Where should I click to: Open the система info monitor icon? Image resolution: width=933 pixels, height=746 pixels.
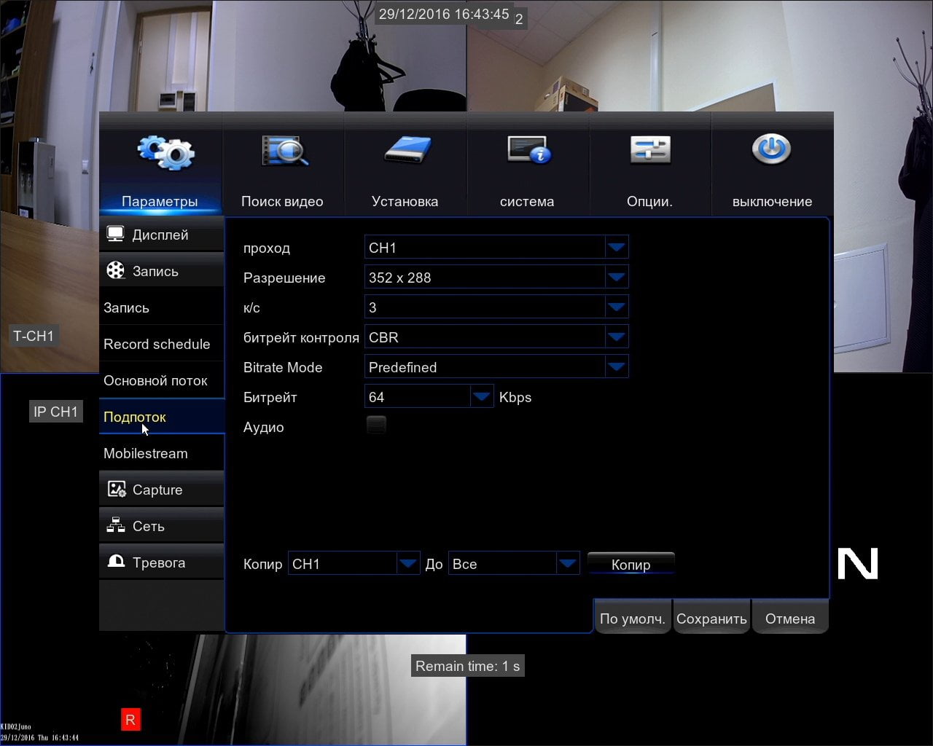click(x=529, y=150)
